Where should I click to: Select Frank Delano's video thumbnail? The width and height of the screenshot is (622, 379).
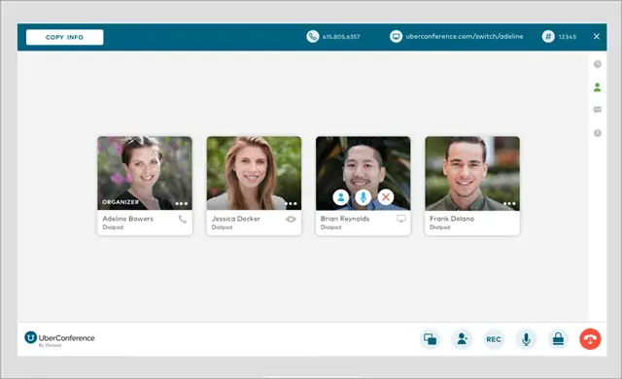click(x=472, y=173)
